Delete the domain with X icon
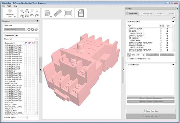Image resolution: width=180 pixels, height=123 pixels. pos(36,29)
